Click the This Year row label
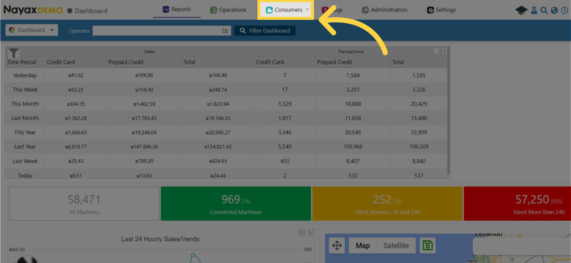The height and width of the screenshot is (263, 571). 25,132
